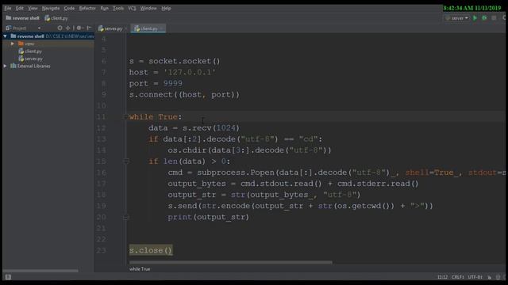508x285 pixels.
Task: Open the Project panel settings gear
Action: 79,28
